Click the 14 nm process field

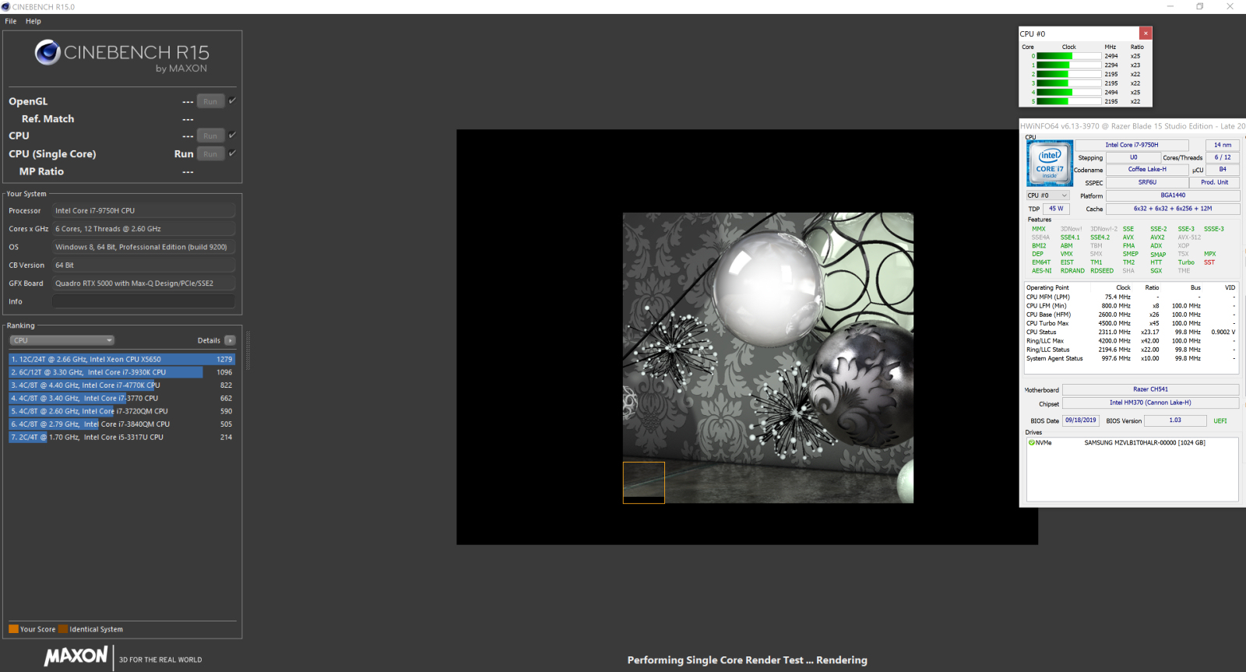coord(1223,145)
